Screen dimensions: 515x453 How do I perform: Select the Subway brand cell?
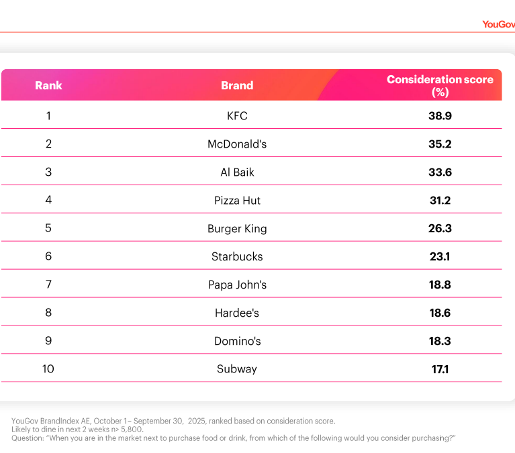[237, 368]
